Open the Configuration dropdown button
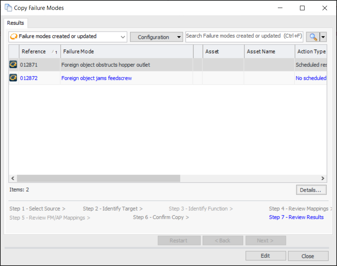 156,37
